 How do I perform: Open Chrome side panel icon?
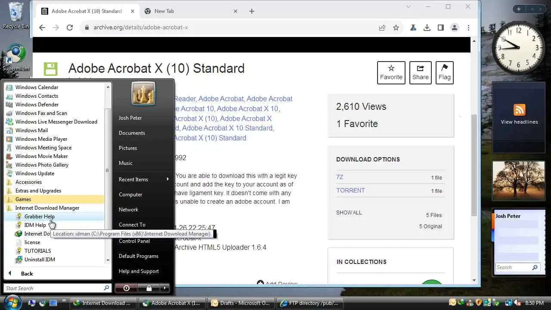(x=441, y=28)
